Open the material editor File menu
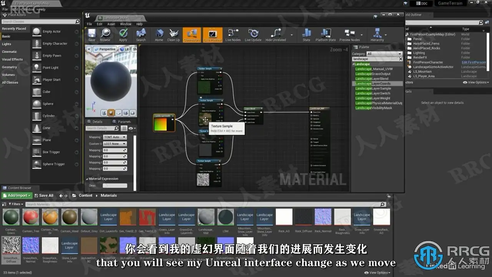This screenshot has height=277, width=492. [x=89, y=24]
